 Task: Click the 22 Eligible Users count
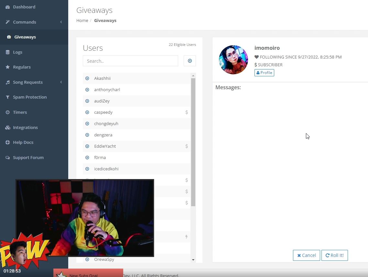click(182, 45)
